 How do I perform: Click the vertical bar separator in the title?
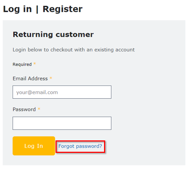tap(37, 10)
